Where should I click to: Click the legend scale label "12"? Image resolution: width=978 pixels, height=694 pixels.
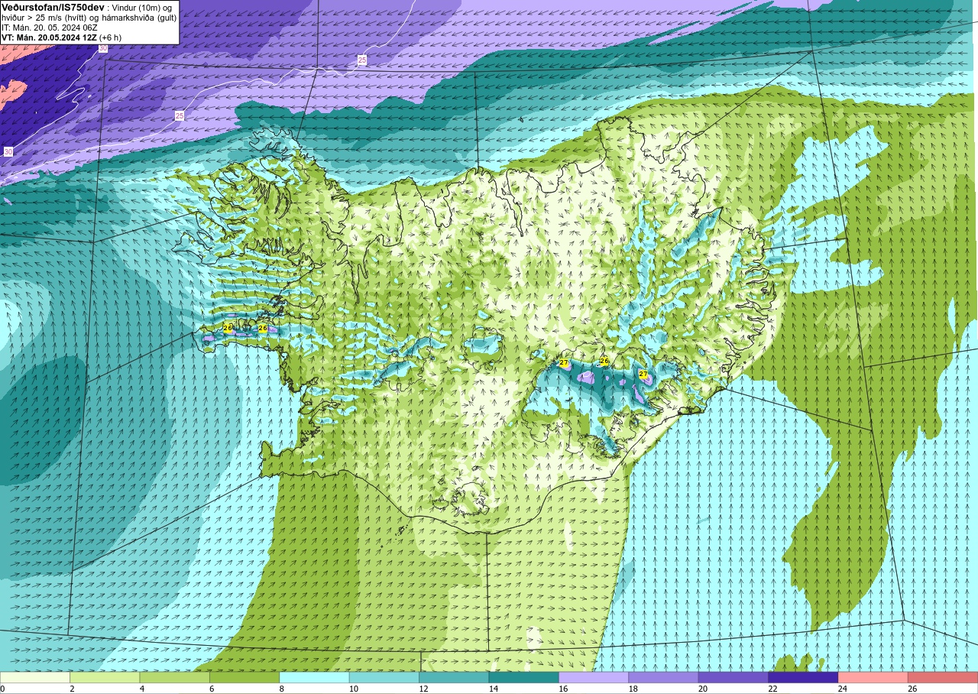(x=424, y=689)
